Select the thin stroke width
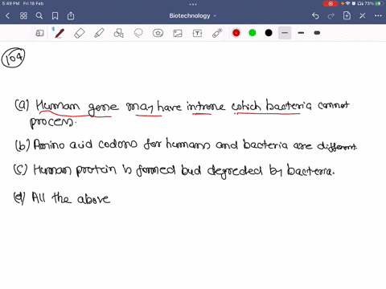The height and width of the screenshot is (289, 386). point(285,33)
